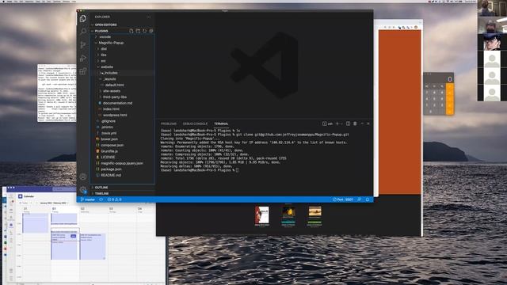Viewport: 507px width, 285px height.
Task: Click the Calendar title in the Teams window
Action: point(29,196)
